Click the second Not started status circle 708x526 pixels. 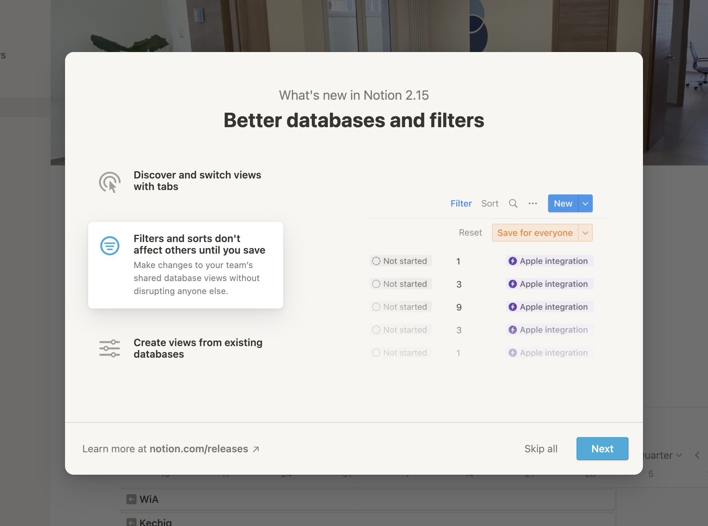(376, 284)
